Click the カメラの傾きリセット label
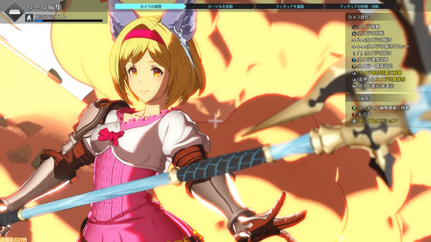The image size is (431, 242). [x=388, y=46]
